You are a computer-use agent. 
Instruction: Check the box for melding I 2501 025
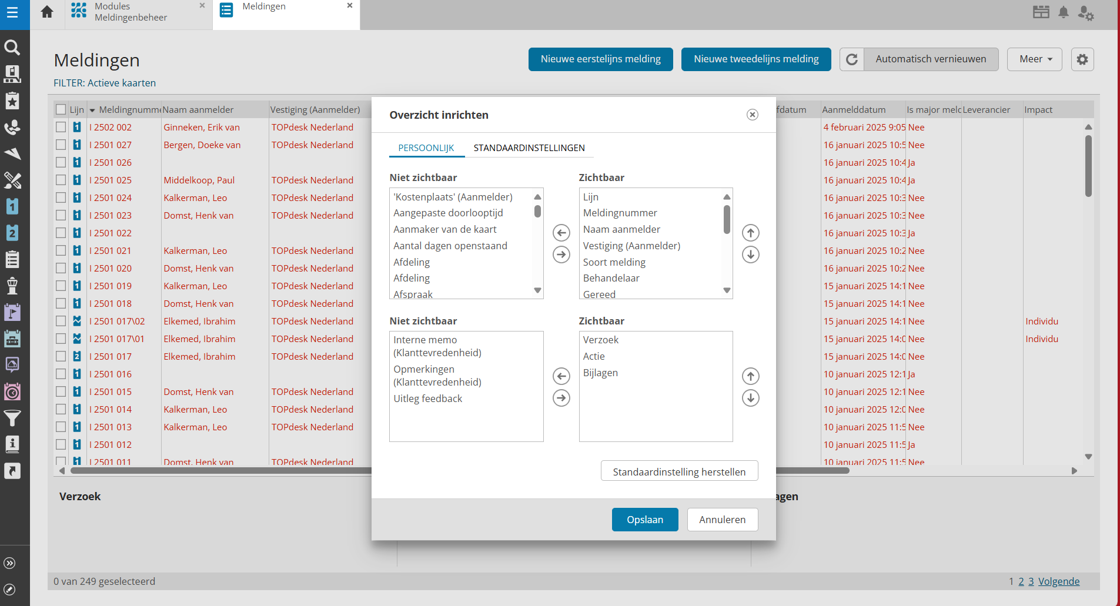pyautogui.click(x=61, y=180)
